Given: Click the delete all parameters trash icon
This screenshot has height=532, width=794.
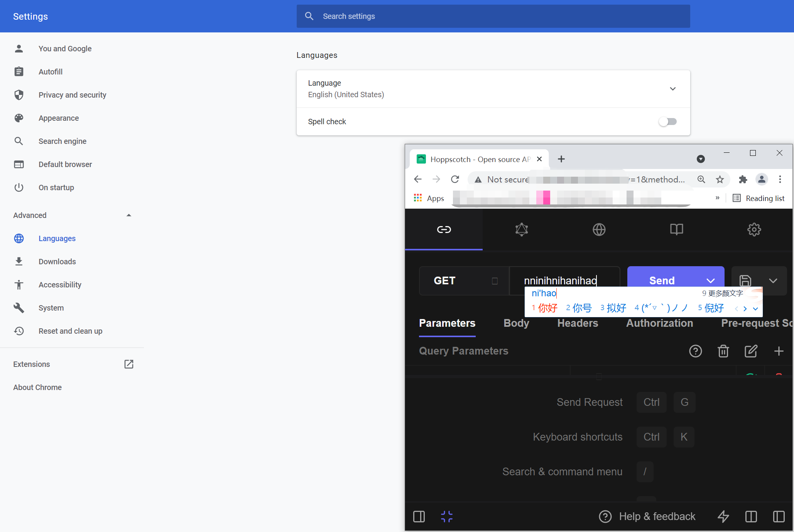Looking at the screenshot, I should 723,351.
